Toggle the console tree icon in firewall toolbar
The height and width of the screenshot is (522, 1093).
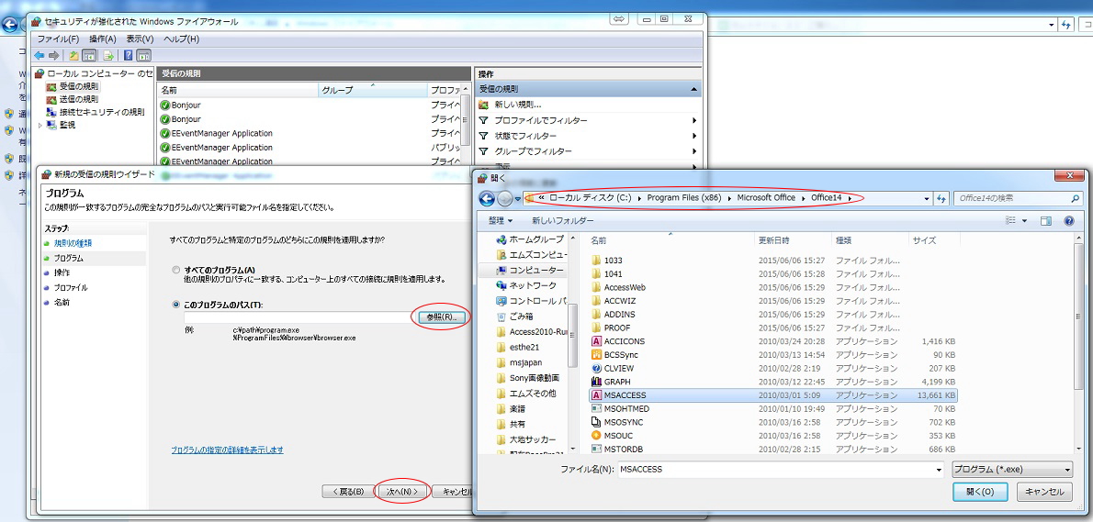click(x=89, y=56)
